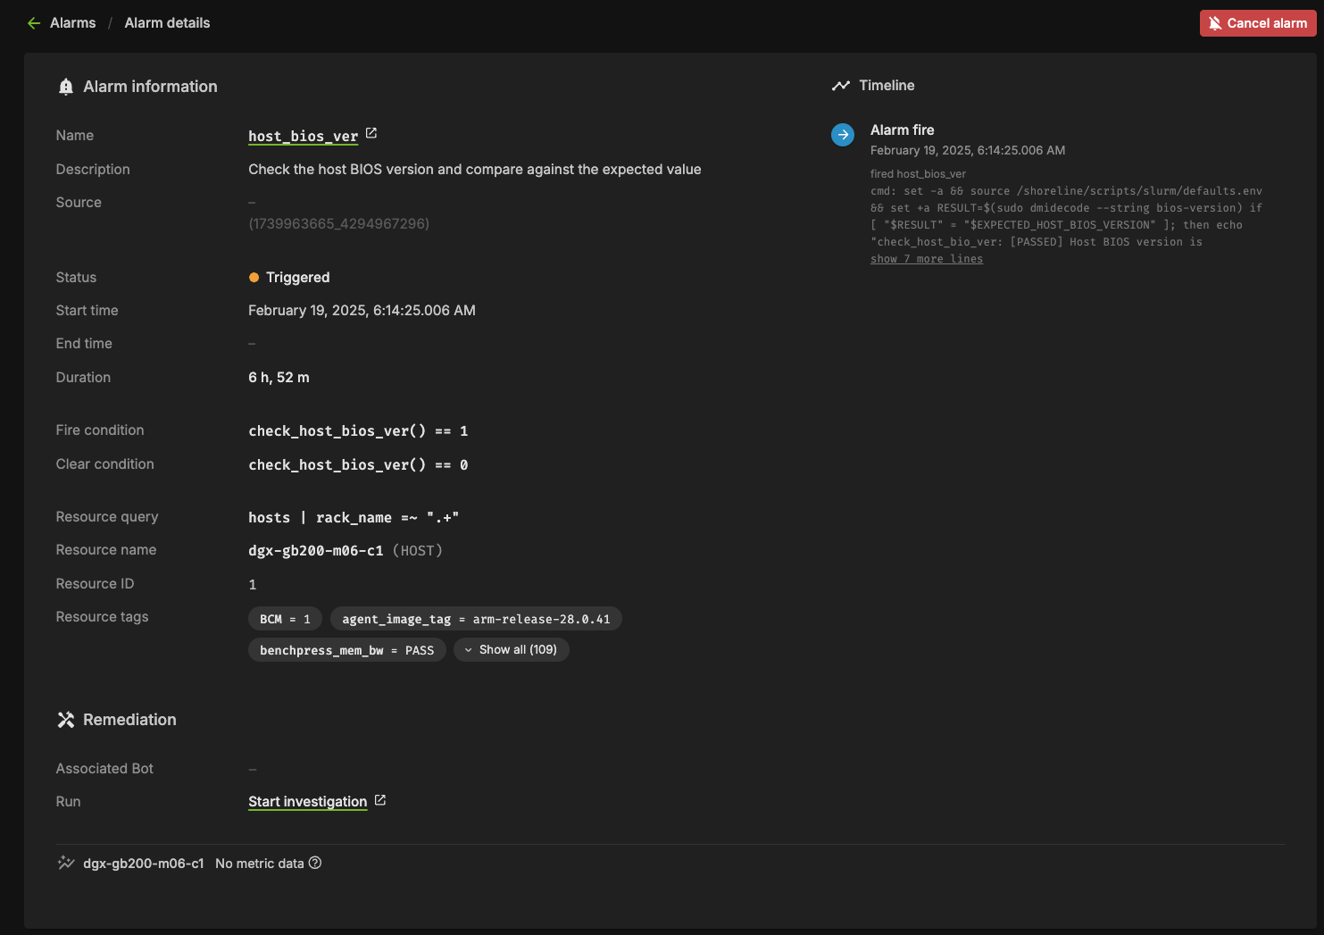
Task: Click the Timeline chart icon
Action: coord(840,86)
